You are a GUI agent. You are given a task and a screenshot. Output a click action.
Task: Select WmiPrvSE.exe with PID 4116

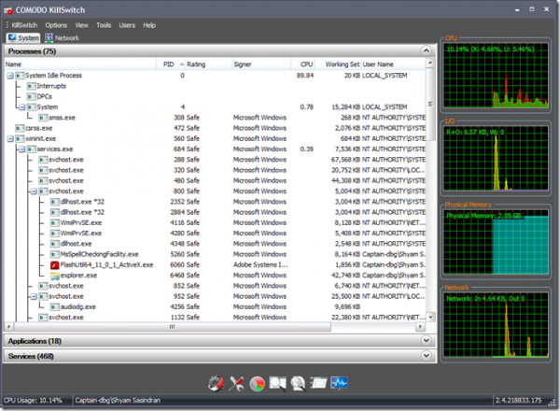click(215, 223)
